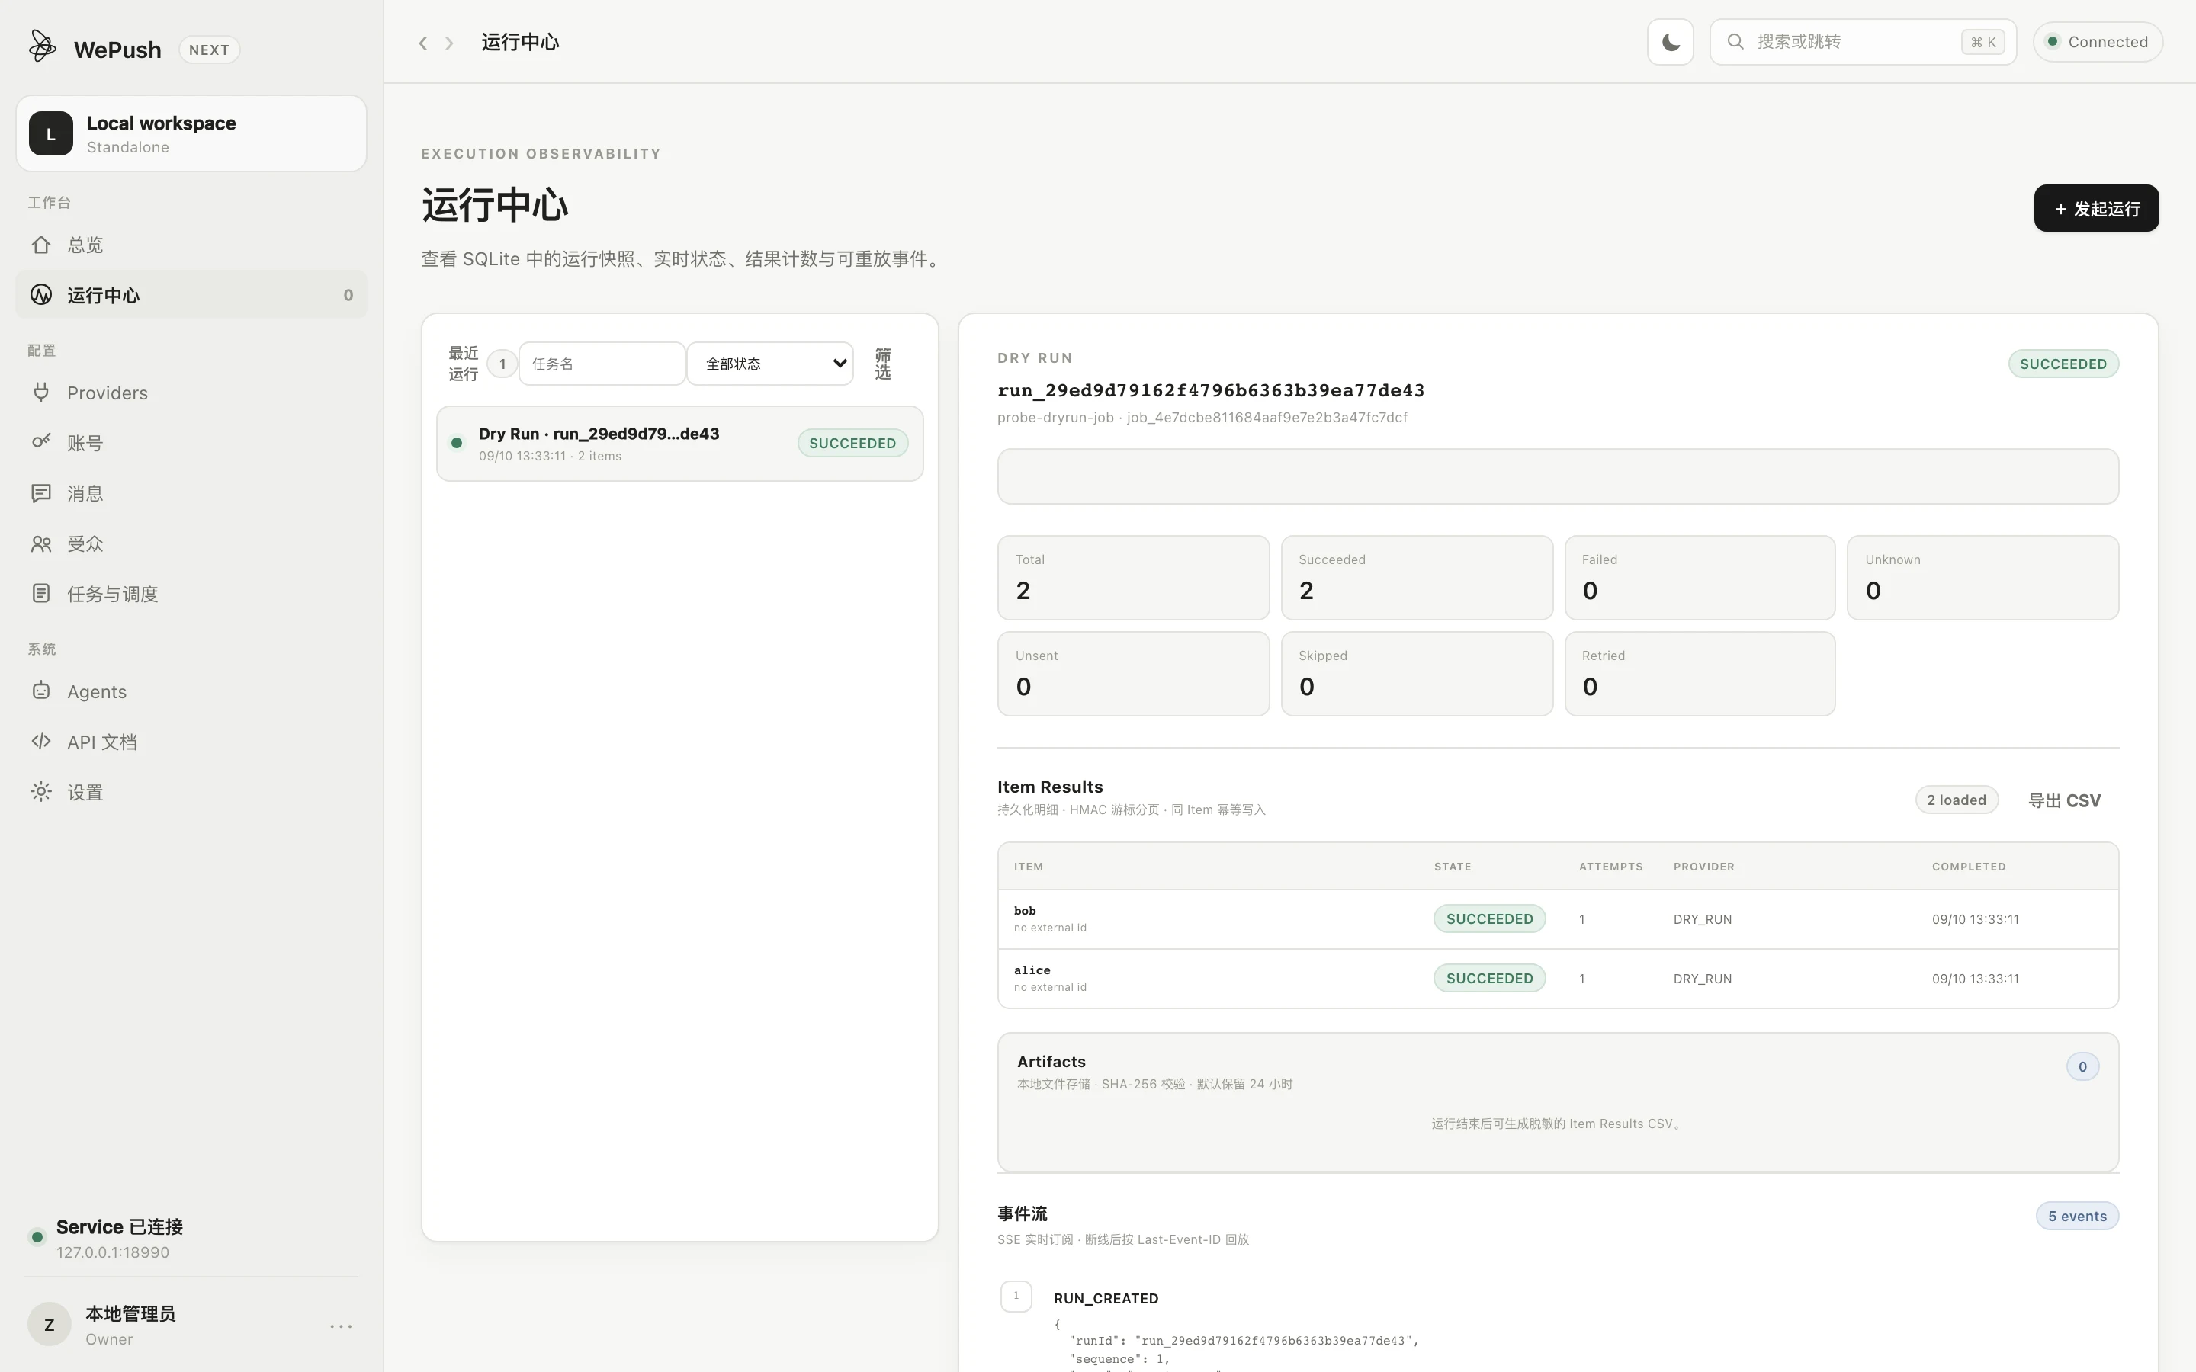The width and height of the screenshot is (2196, 1372).
Task: Click the run progress bar
Action: [1557, 476]
